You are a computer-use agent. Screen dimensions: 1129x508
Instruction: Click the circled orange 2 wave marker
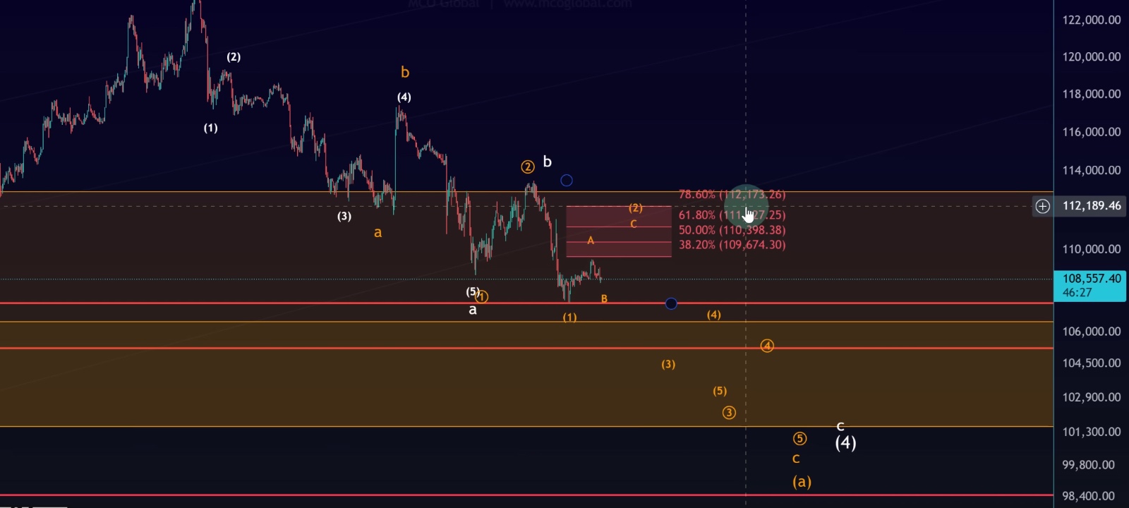pos(527,167)
